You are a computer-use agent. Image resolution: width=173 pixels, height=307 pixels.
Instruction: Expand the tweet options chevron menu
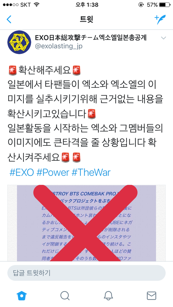pos(164,38)
